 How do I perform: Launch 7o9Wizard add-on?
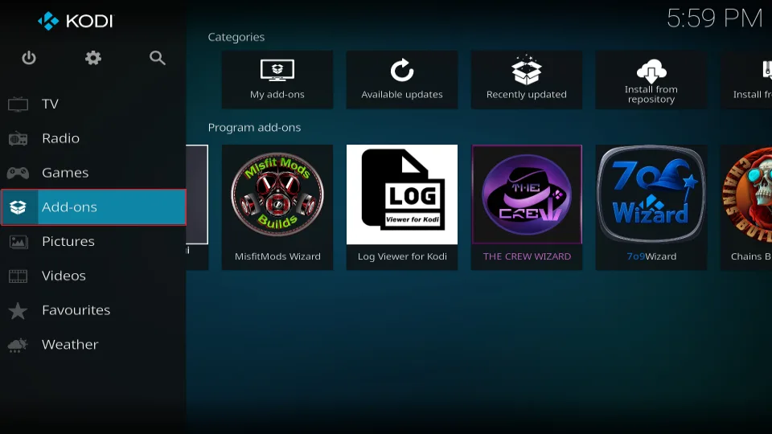[651, 207]
